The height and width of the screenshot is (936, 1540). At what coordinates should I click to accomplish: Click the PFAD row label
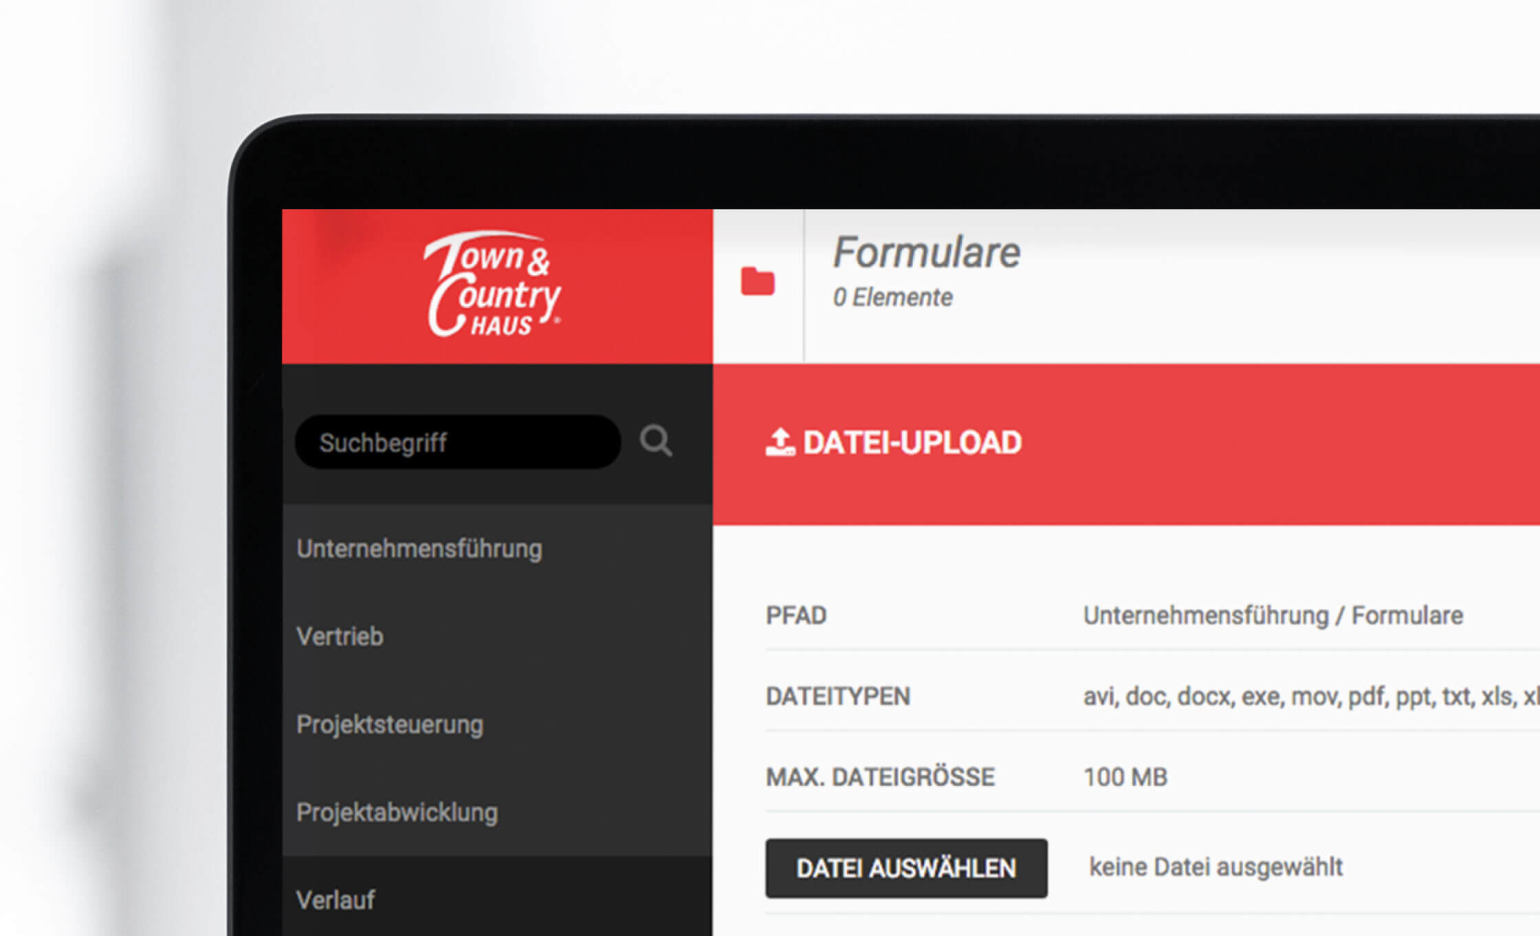pyautogui.click(x=795, y=615)
